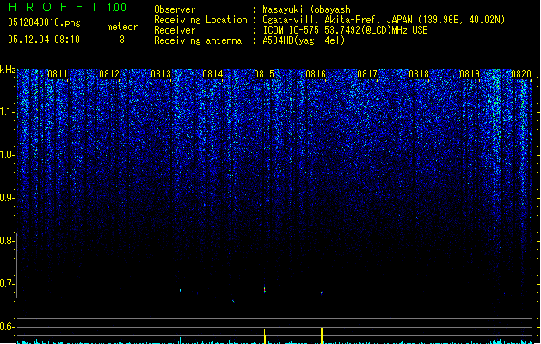Click the 0817 time marker
Image resolution: width=541 pixels, height=344 pixels.
tap(367, 74)
